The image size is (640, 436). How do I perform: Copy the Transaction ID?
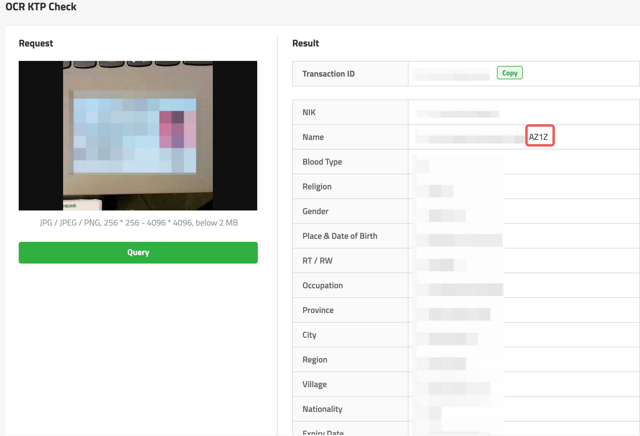(x=510, y=73)
